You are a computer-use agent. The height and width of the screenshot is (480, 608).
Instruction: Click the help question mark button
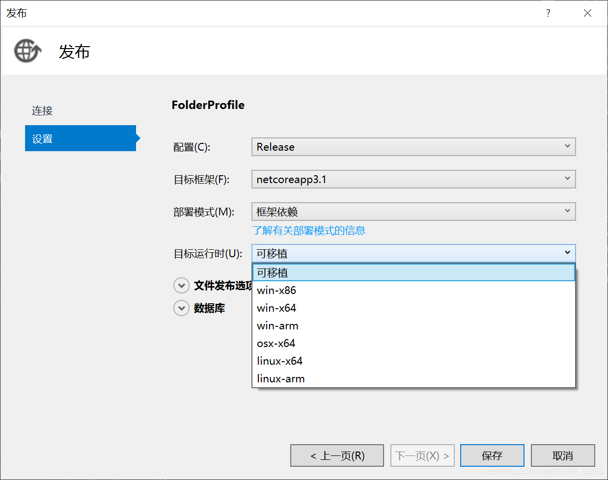pos(548,13)
